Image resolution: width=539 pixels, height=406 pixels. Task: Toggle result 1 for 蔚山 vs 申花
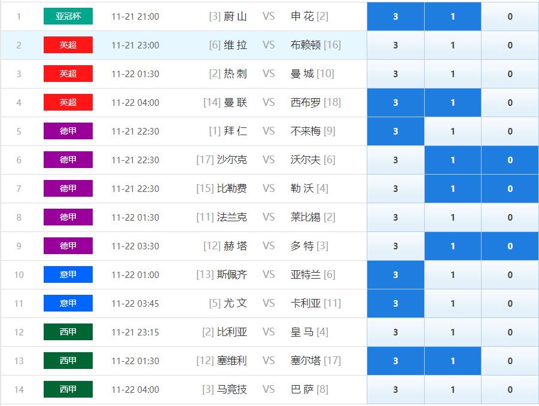[x=452, y=17]
